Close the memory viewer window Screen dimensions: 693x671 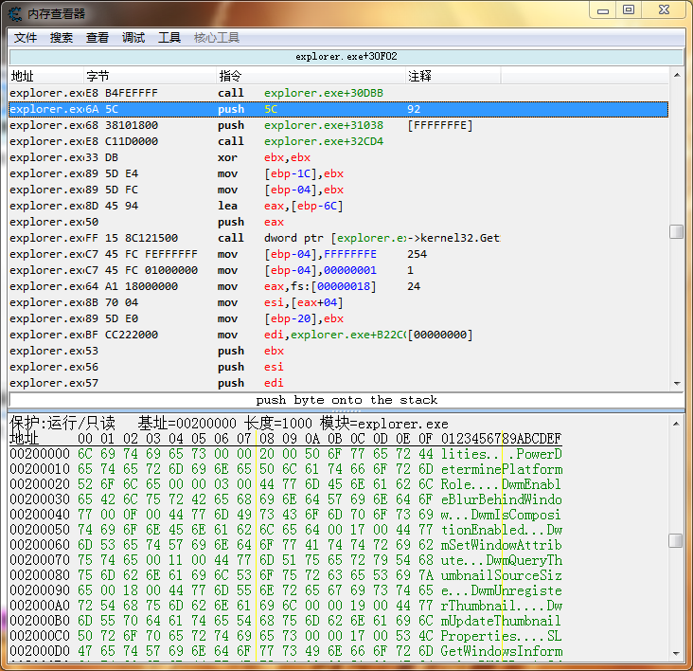pyautogui.click(x=664, y=10)
